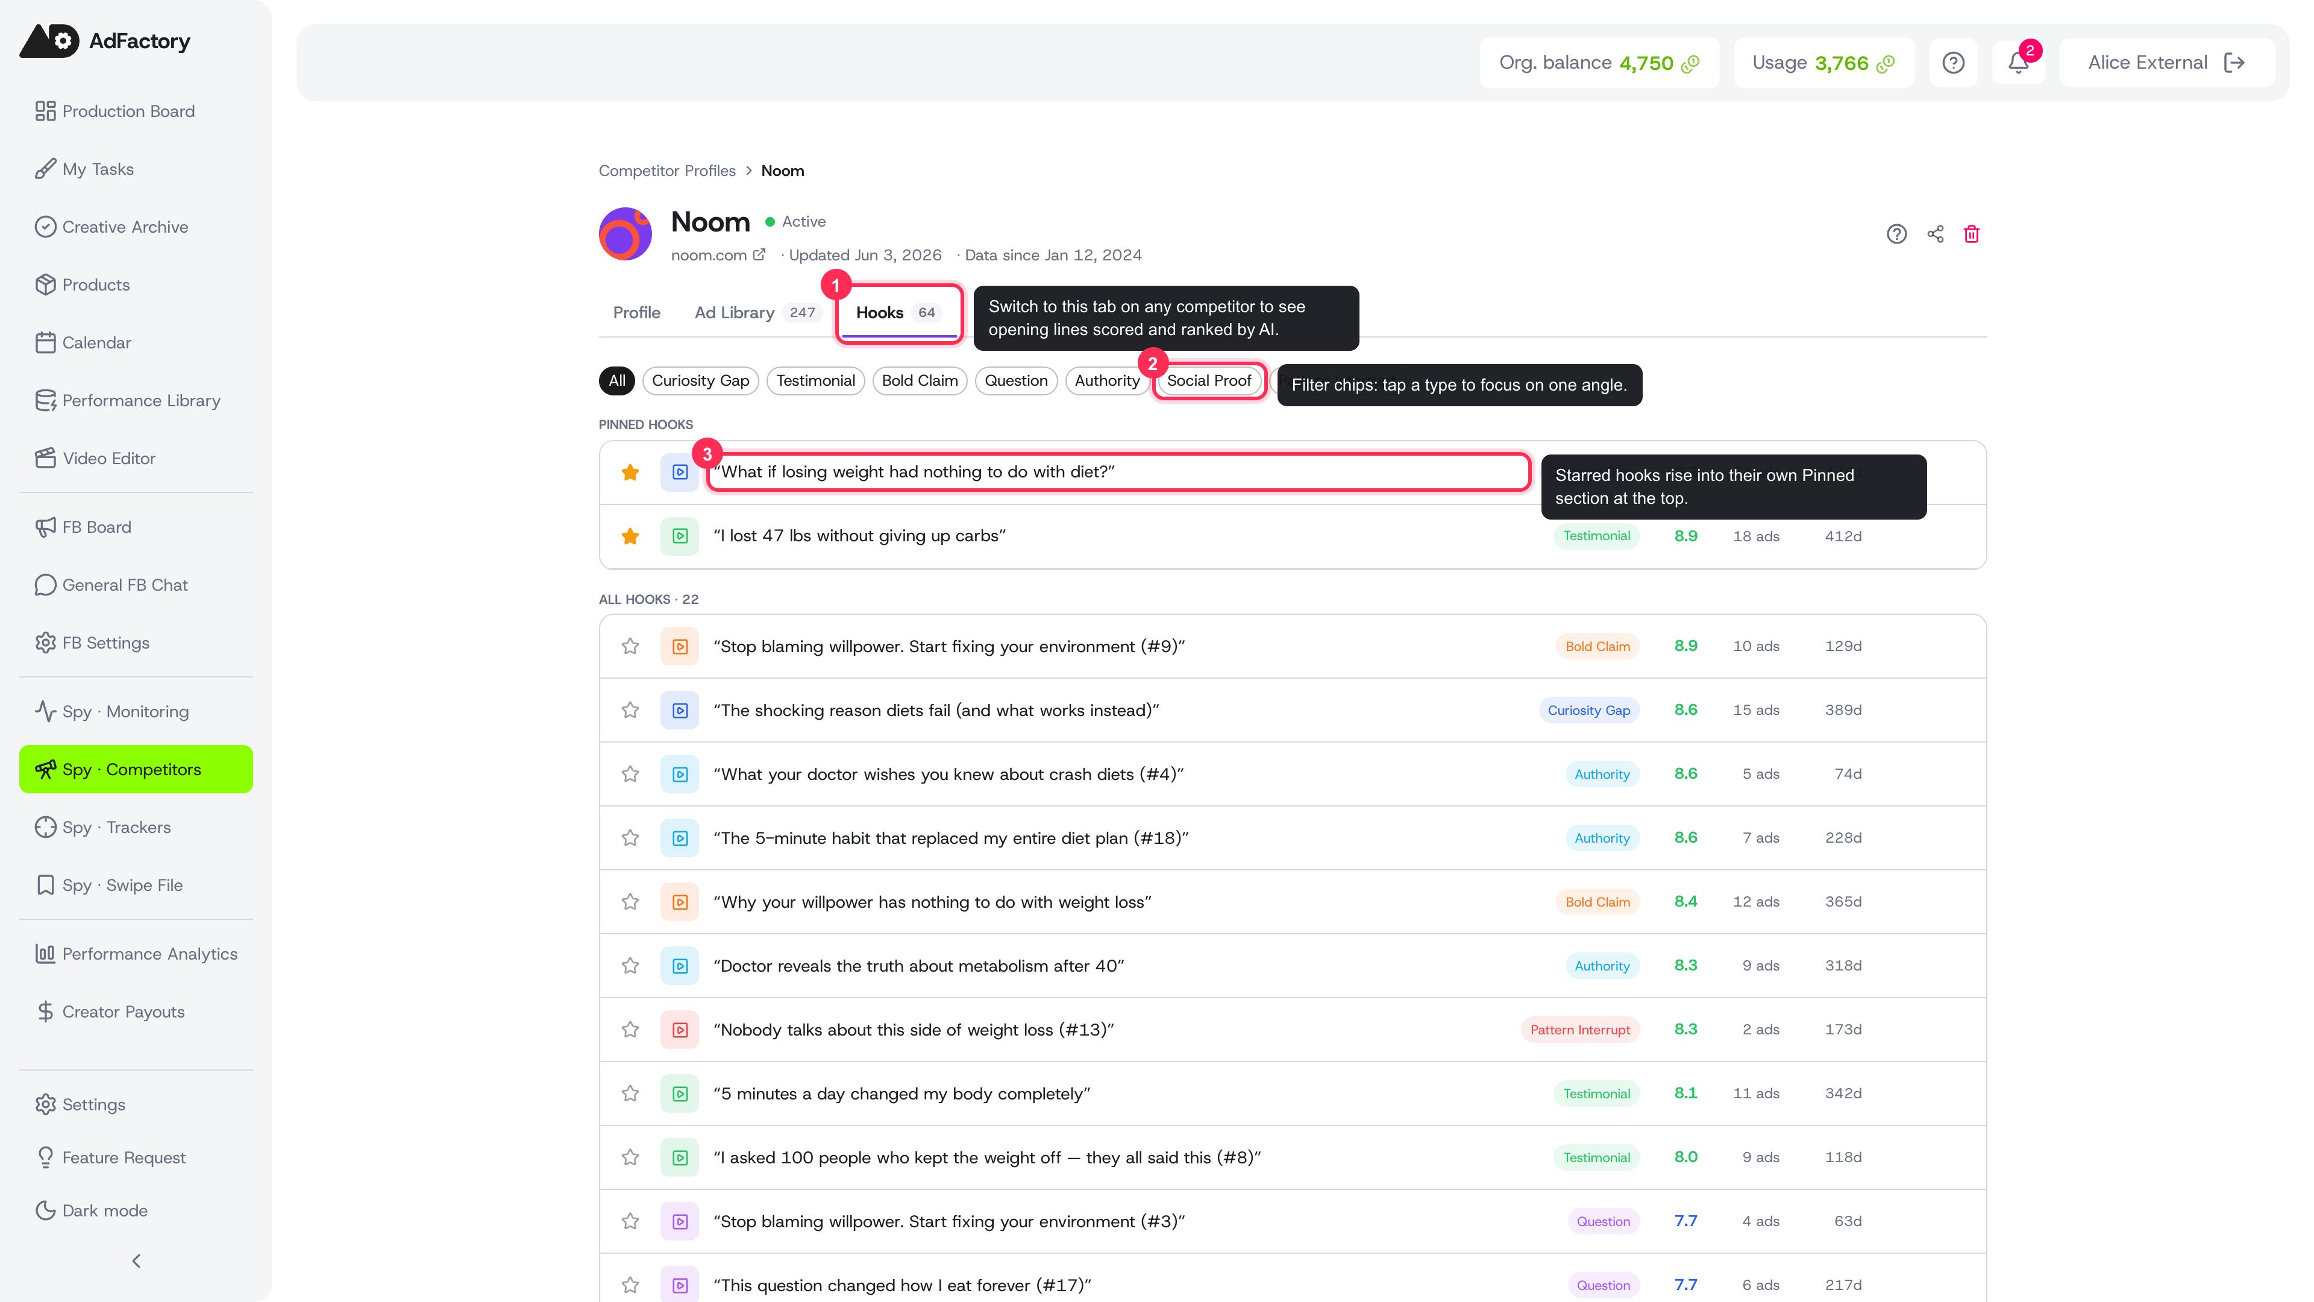This screenshot has height=1302, width=2314.
Task: Click the help icon in the top bar
Action: [1953, 63]
